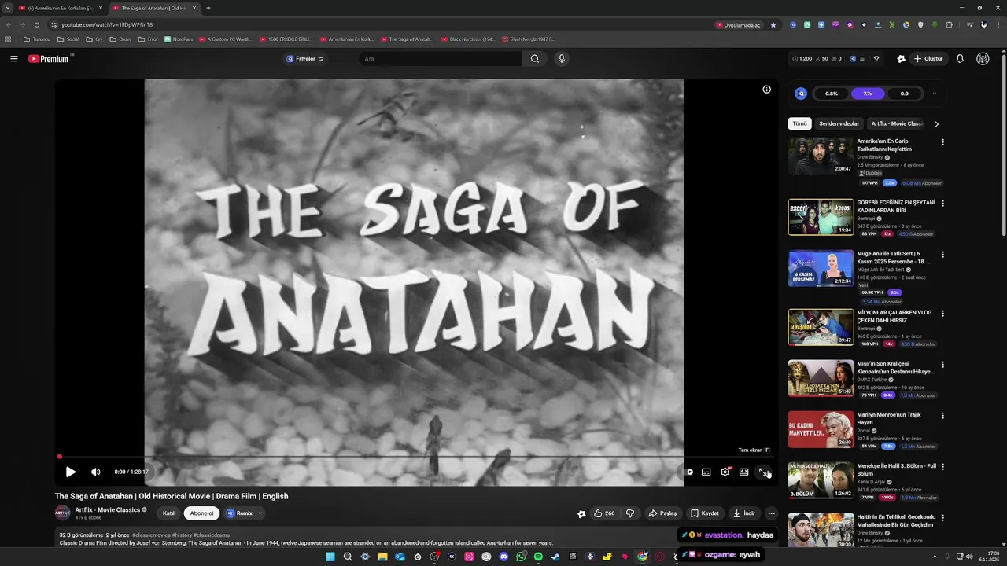Share the video via Paylaş
Image resolution: width=1007 pixels, height=566 pixels.
pos(662,513)
